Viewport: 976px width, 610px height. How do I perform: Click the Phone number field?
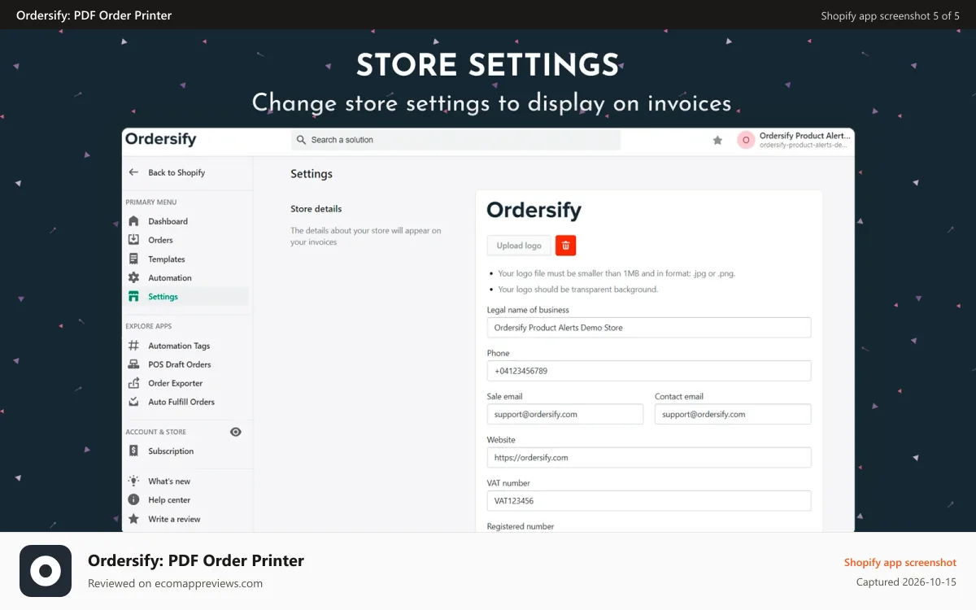click(649, 371)
